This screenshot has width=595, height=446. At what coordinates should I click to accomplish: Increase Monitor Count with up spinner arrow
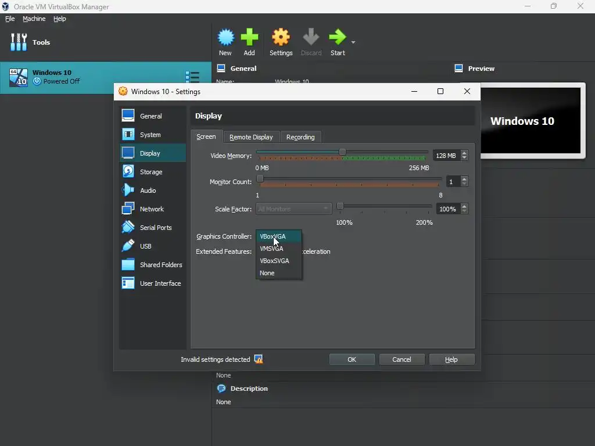coord(464,179)
